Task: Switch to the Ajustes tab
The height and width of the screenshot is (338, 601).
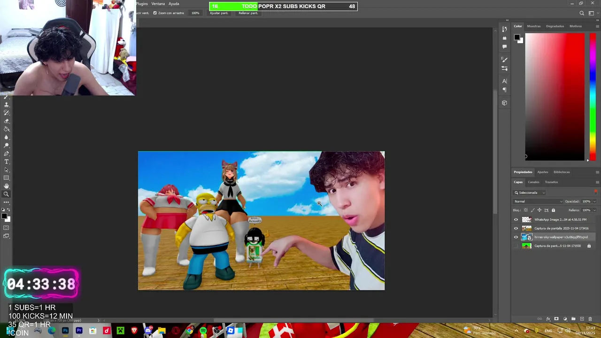Action: (543, 172)
